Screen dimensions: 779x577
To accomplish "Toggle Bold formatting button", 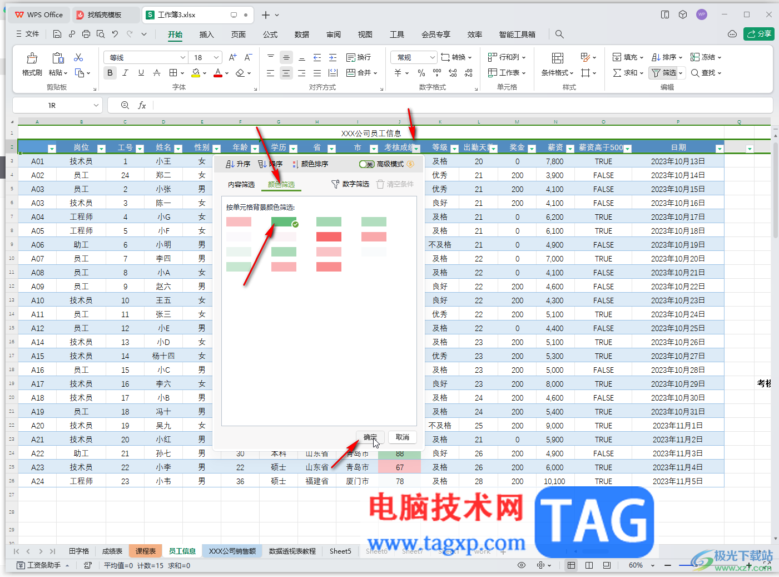I will point(110,73).
